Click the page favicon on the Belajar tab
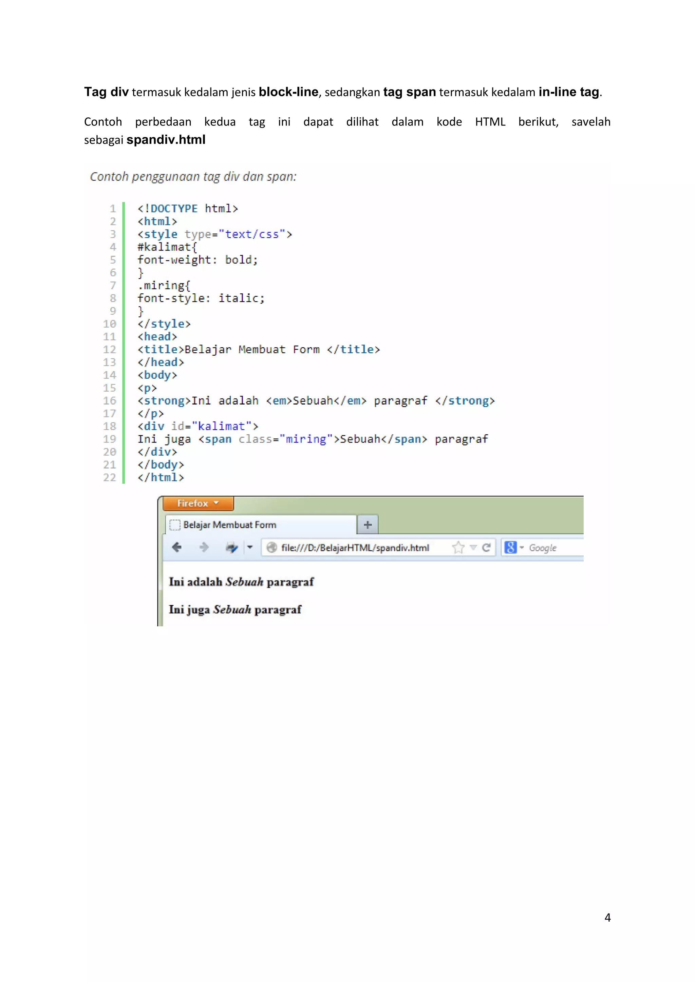The image size is (695, 982). point(175,525)
